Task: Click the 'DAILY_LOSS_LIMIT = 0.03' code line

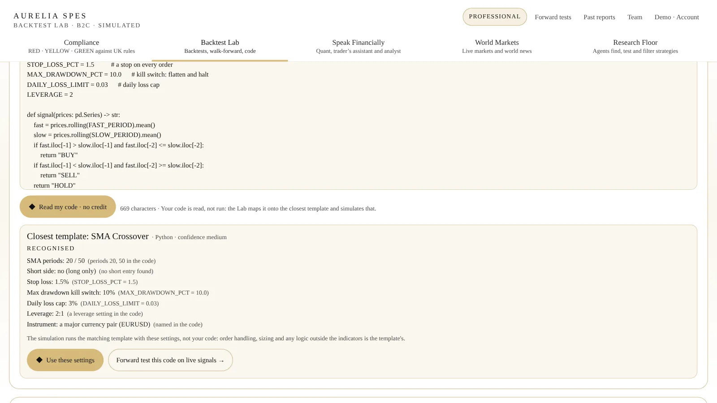Action: click(67, 85)
